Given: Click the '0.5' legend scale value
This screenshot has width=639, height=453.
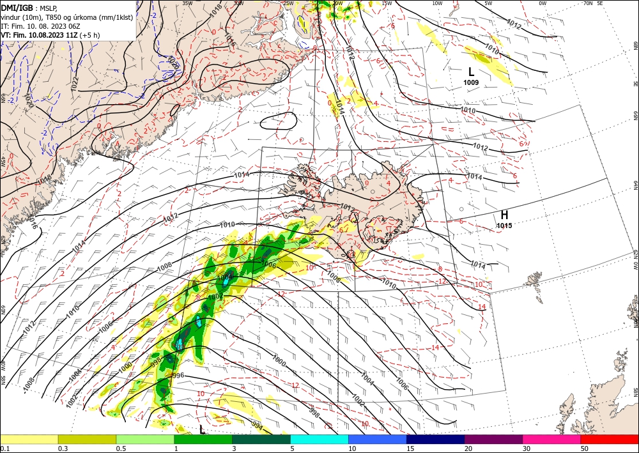Looking at the screenshot, I should 121,449.
